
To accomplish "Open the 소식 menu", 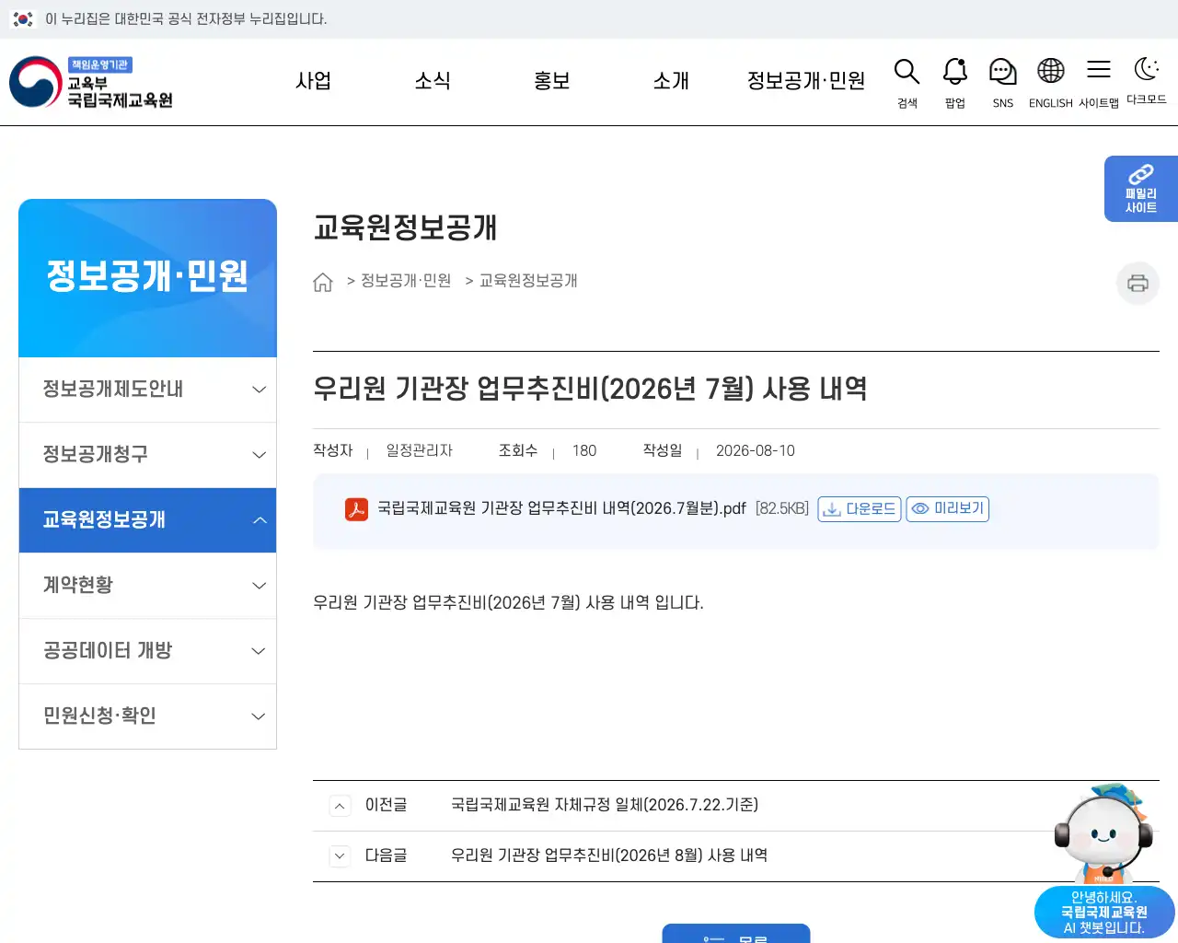I will click(x=433, y=81).
